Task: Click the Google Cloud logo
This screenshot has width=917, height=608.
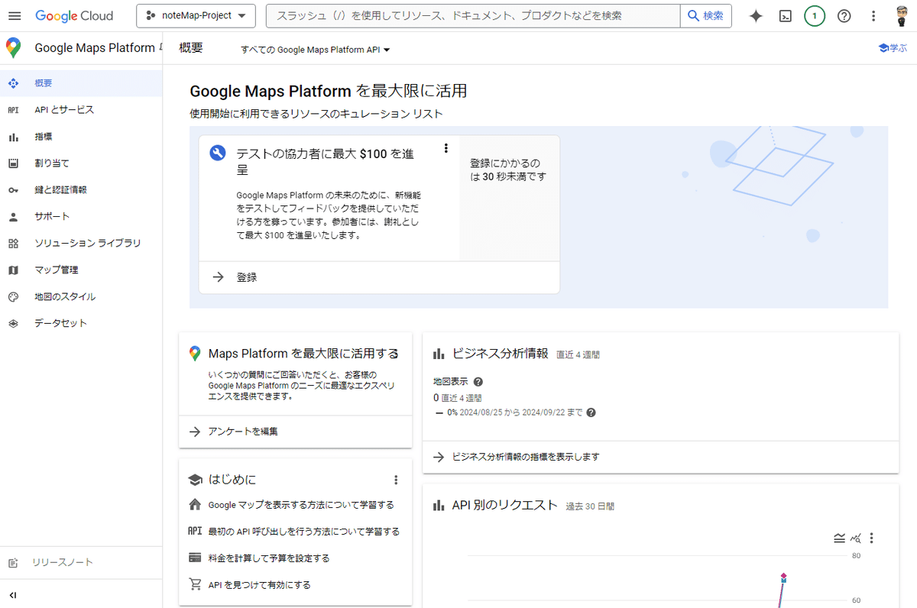Action: 74,15
